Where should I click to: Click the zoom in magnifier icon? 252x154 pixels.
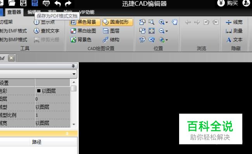pos(161,22)
